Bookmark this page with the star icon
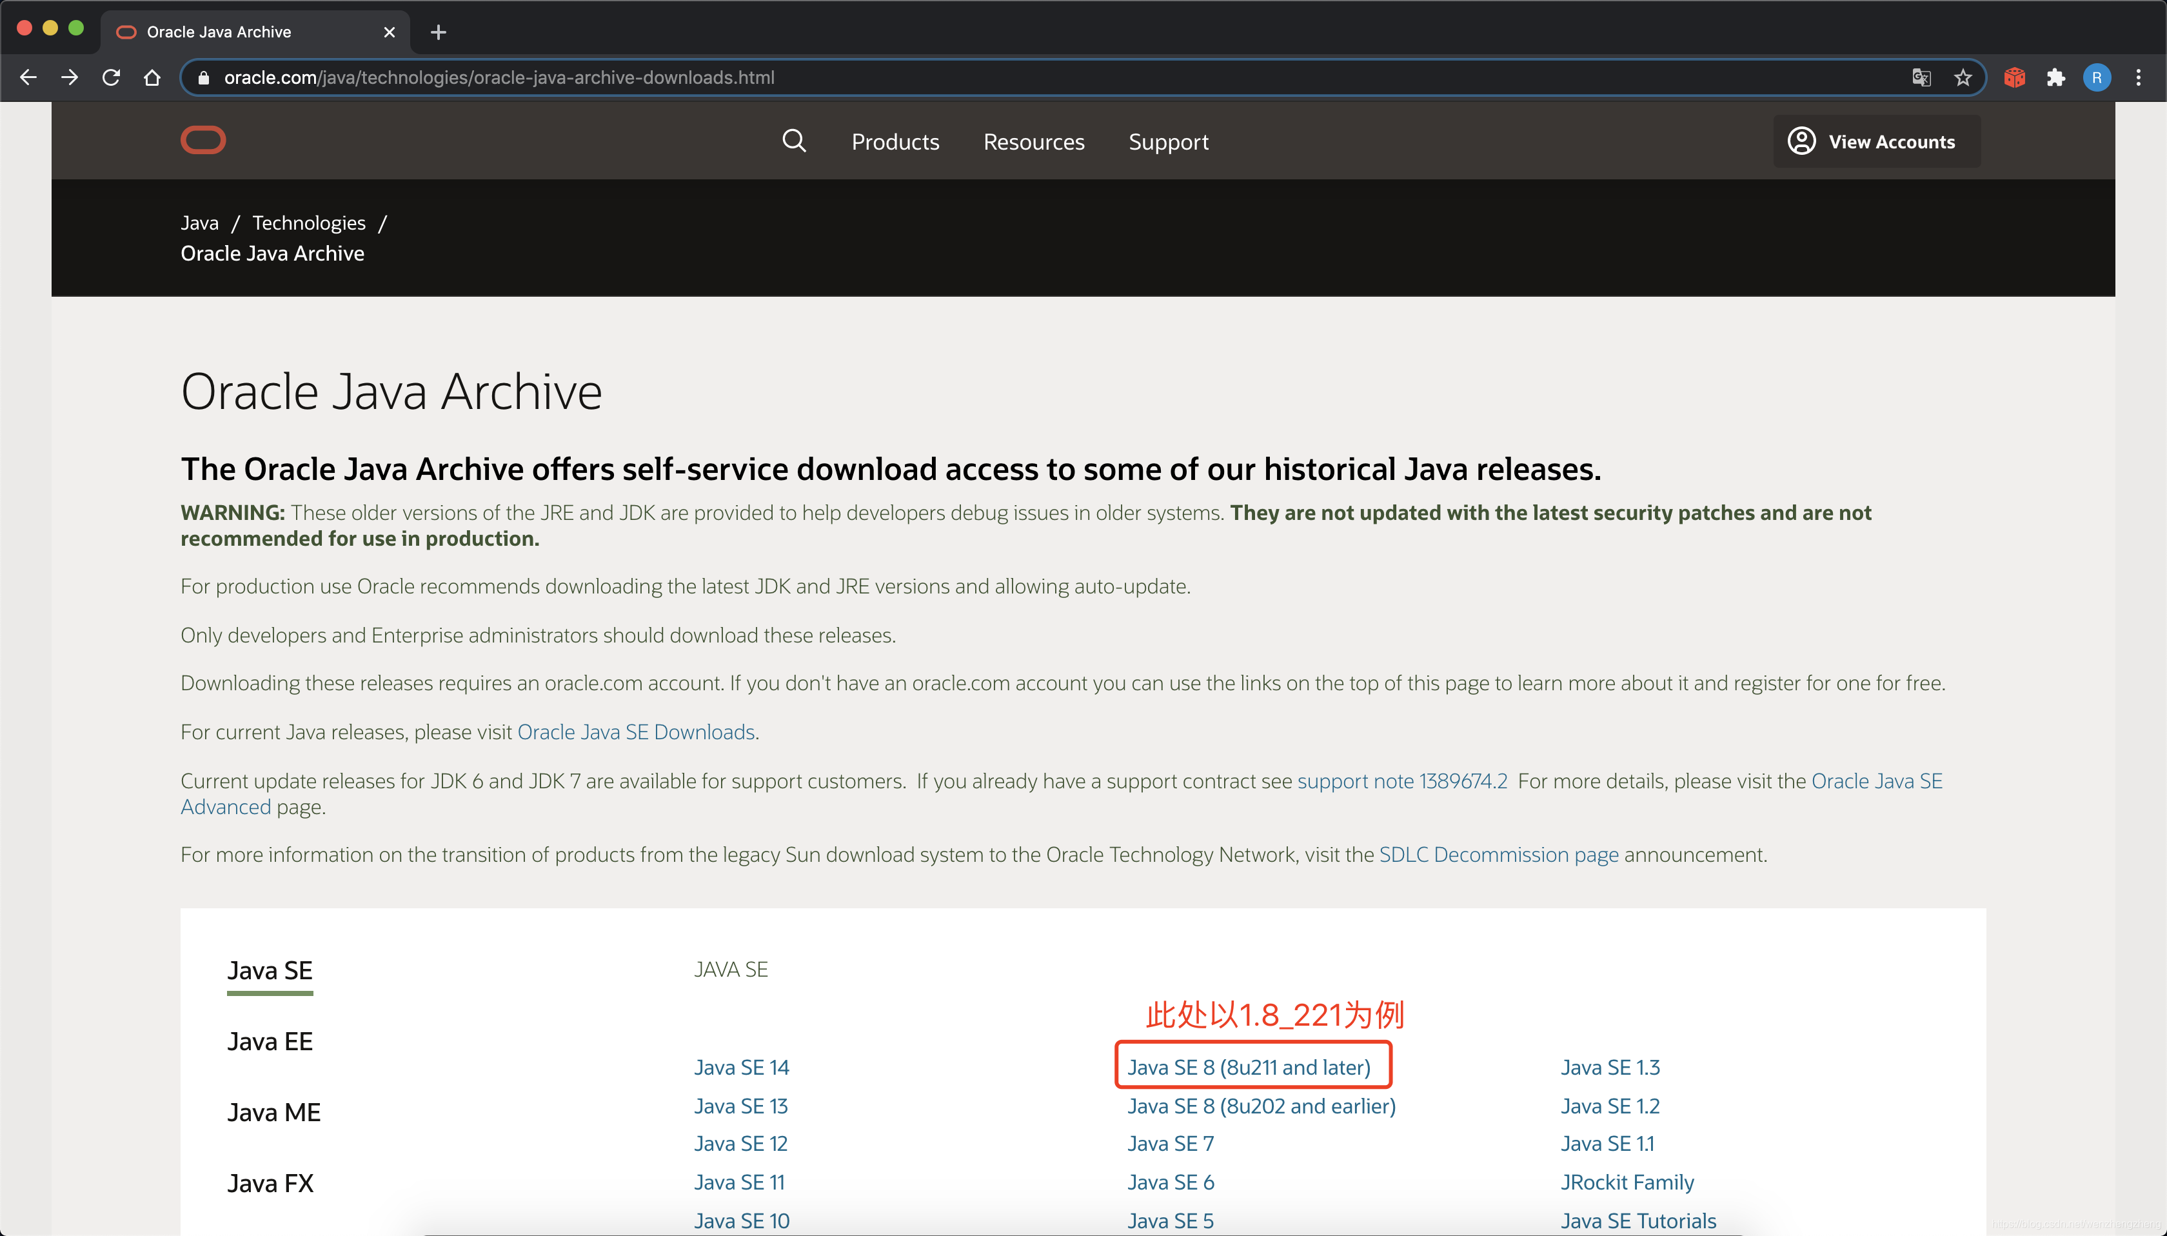Viewport: 2167px width, 1236px height. 1962,77
